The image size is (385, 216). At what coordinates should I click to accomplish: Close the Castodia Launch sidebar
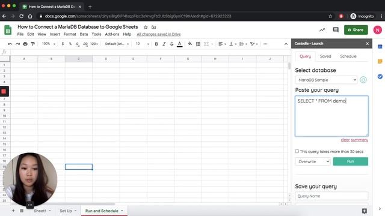tap(368, 44)
